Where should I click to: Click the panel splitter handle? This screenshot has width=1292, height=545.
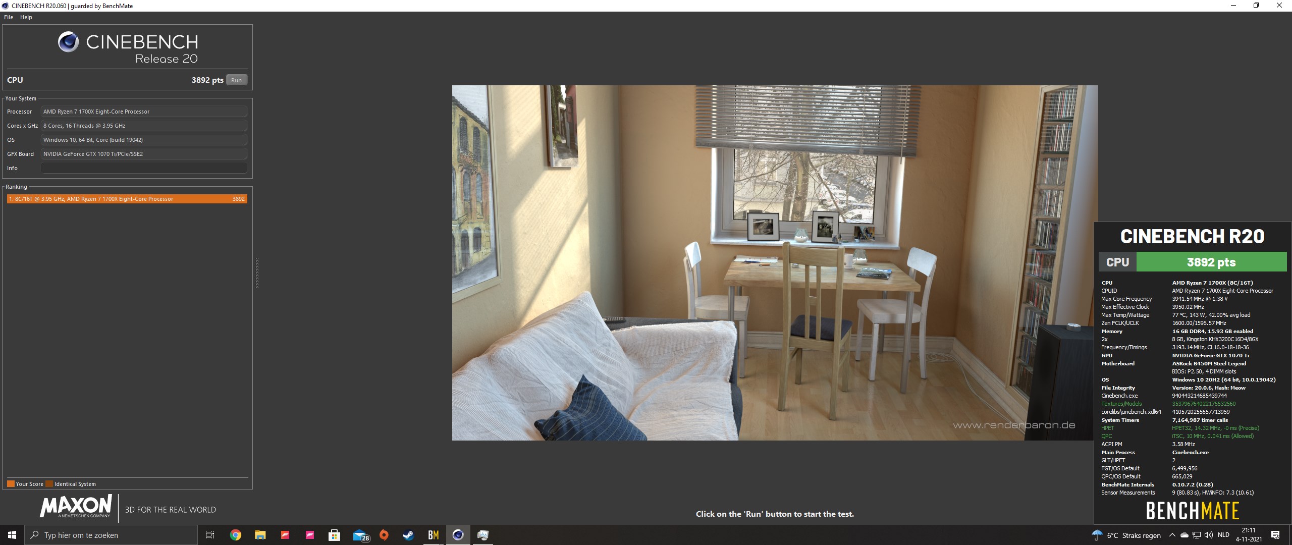(257, 273)
